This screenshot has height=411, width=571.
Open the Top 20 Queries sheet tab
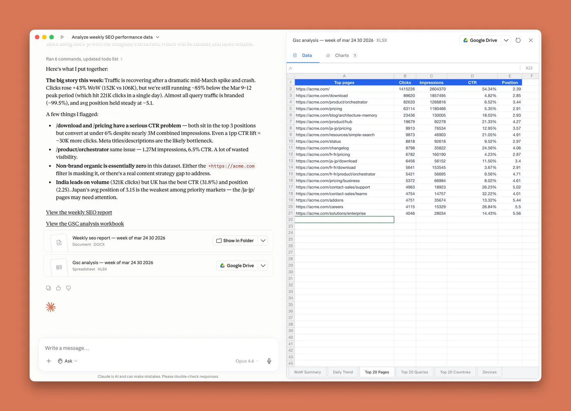coord(414,372)
